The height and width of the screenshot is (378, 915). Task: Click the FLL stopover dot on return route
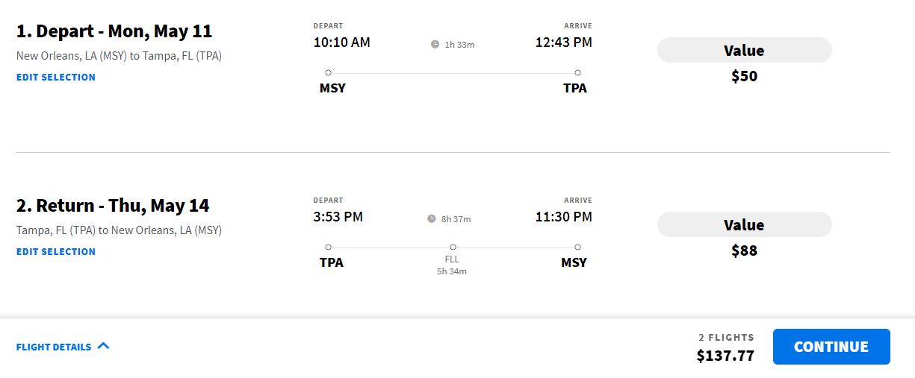[453, 247]
